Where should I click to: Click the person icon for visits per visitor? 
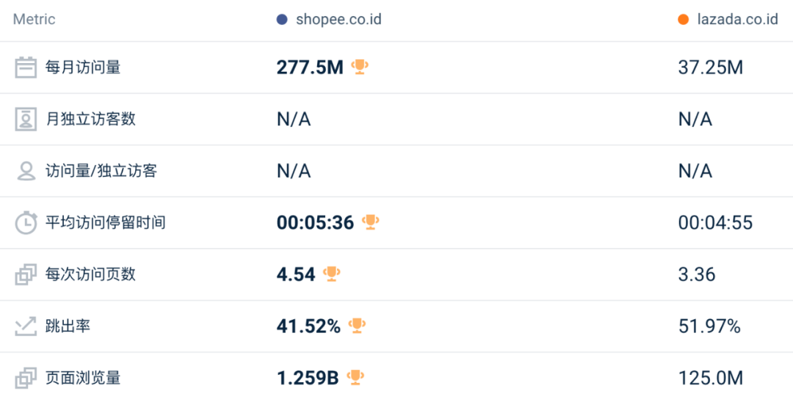click(x=26, y=171)
